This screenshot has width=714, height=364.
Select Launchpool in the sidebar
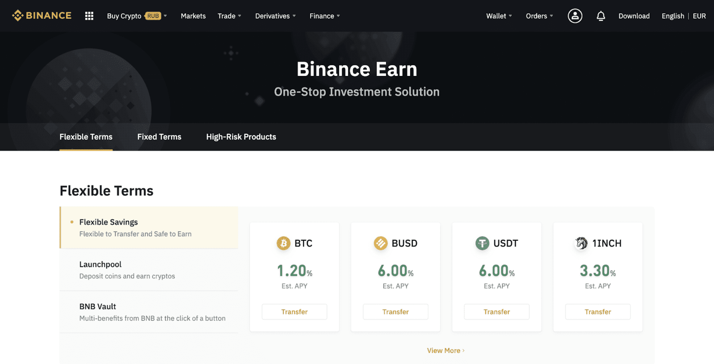149,270
